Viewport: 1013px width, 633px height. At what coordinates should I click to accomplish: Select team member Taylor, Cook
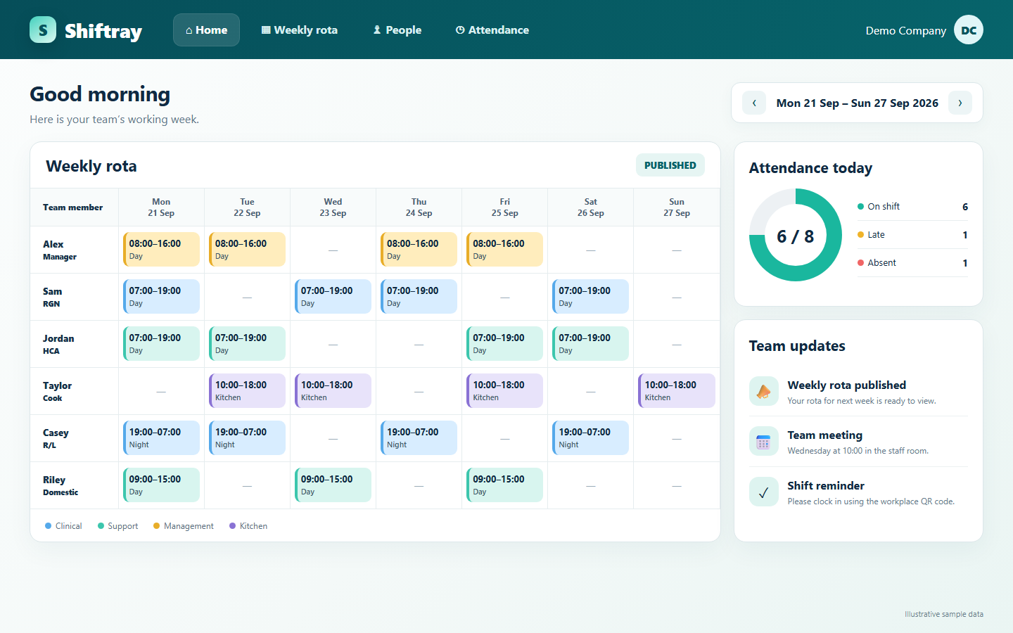[74, 391]
